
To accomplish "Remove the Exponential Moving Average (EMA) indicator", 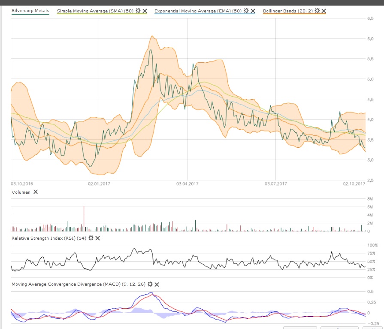I will (x=253, y=11).
